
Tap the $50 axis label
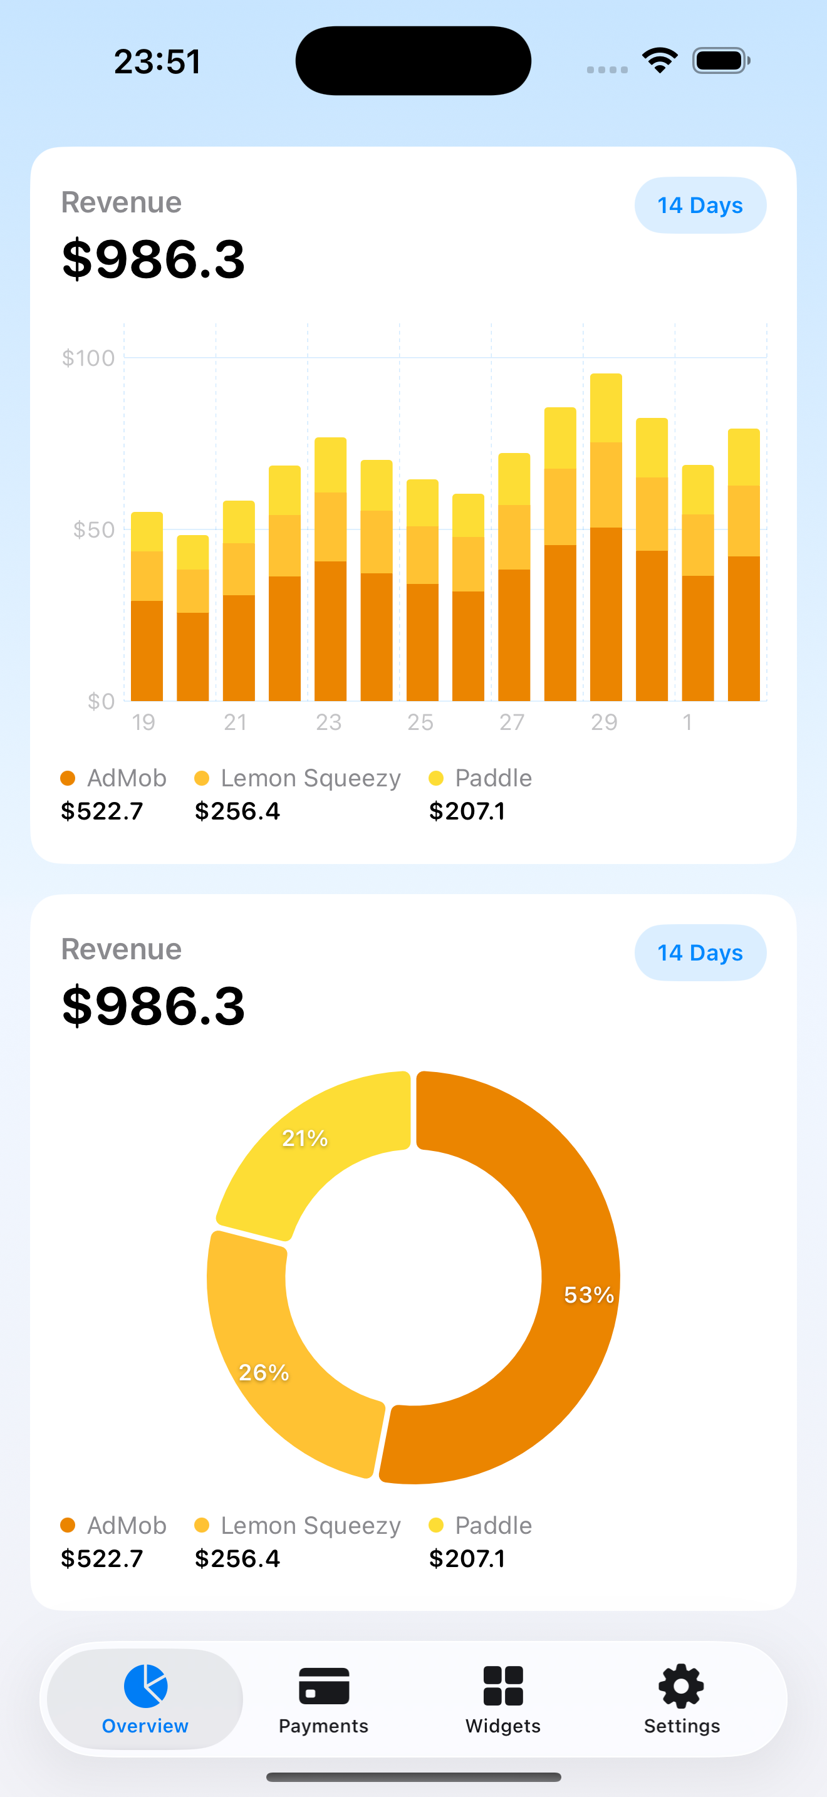[x=94, y=529]
